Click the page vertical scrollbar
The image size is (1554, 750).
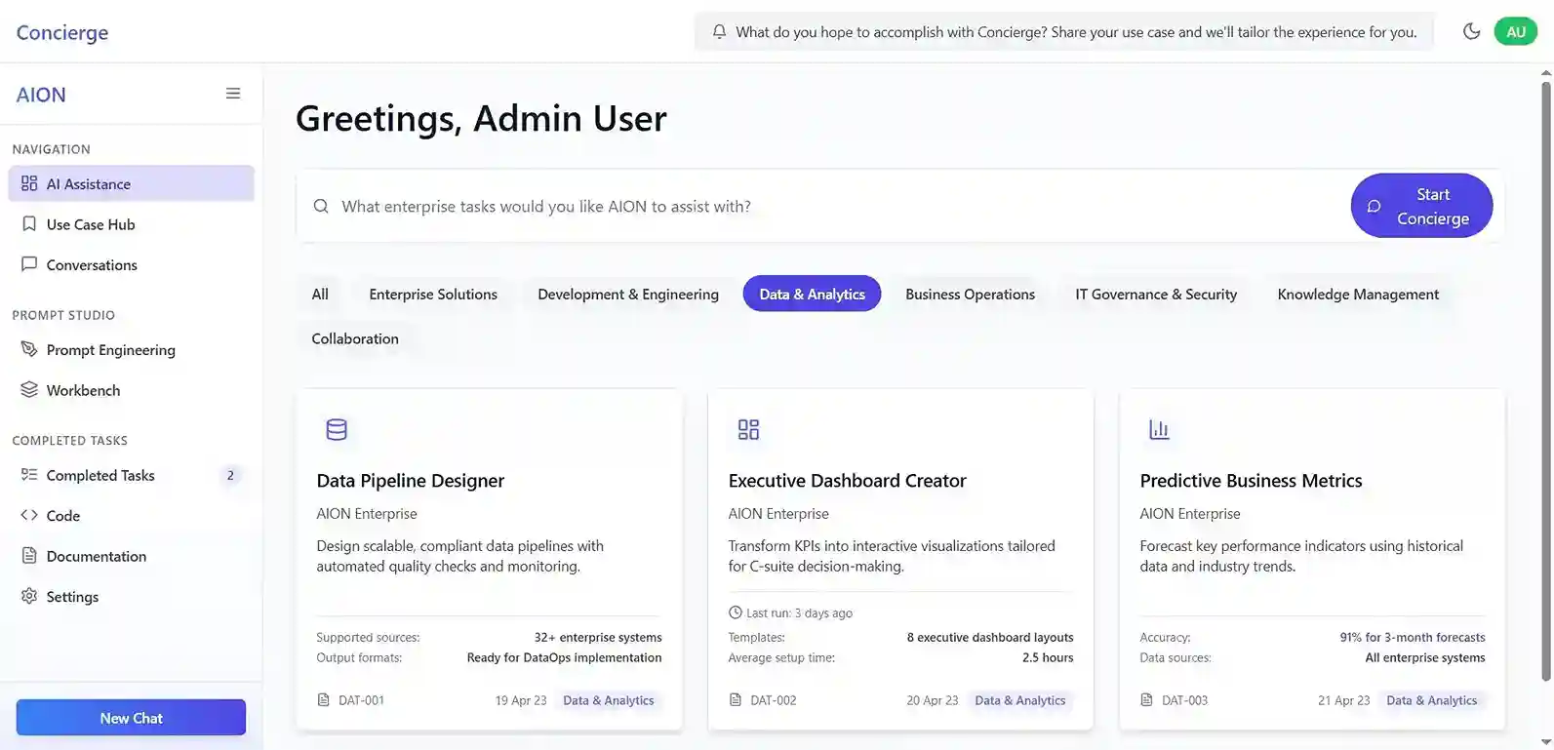pos(1545,380)
